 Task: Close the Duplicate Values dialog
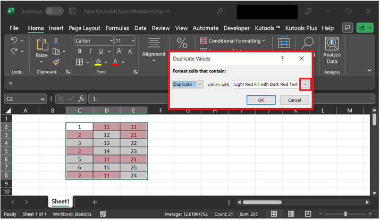(301, 59)
